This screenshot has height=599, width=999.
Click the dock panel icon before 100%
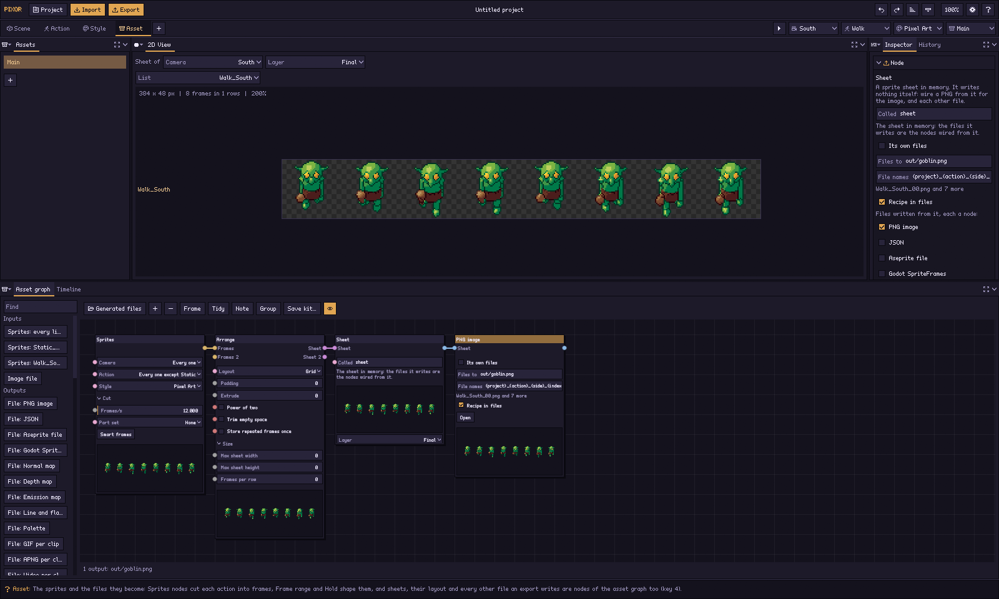click(928, 10)
